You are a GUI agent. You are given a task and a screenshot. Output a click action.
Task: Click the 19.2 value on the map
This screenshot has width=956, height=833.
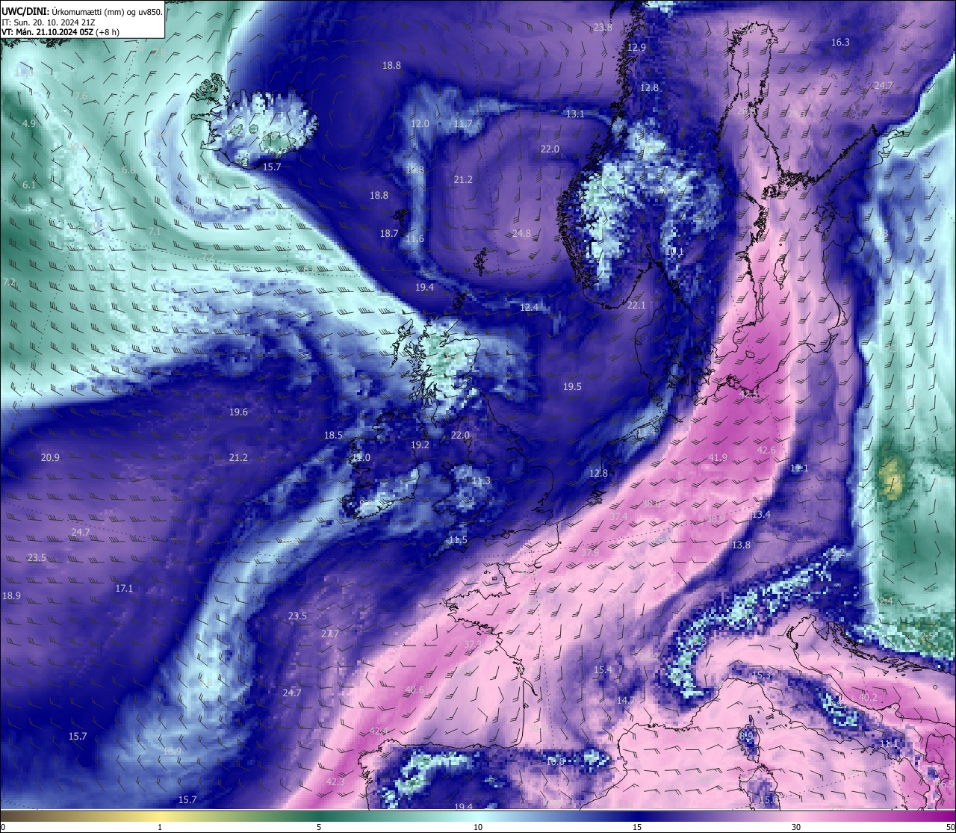[420, 445]
